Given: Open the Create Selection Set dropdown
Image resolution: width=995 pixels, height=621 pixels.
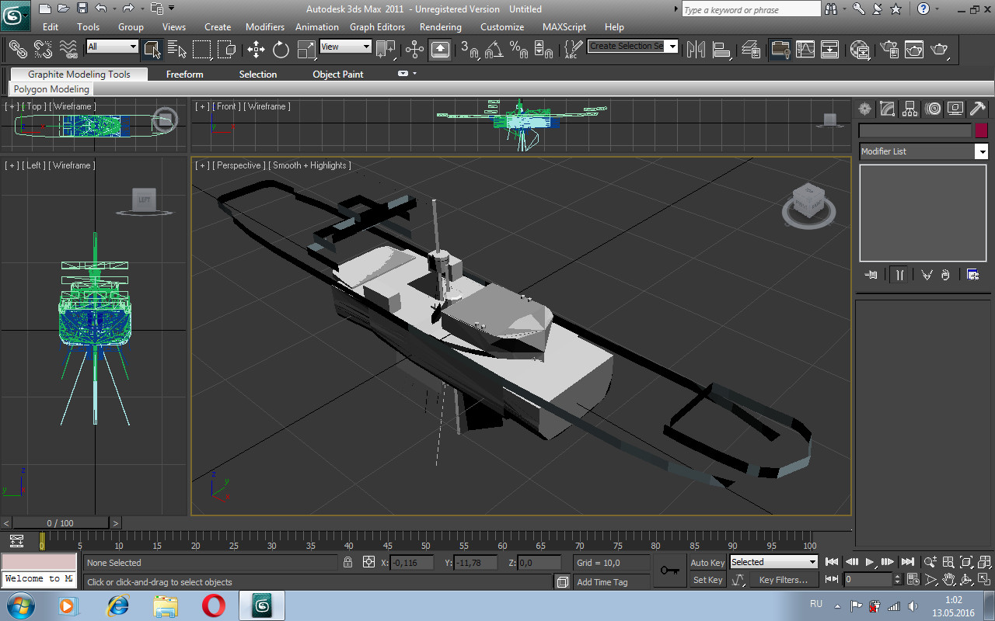Looking at the screenshot, I should (x=672, y=47).
